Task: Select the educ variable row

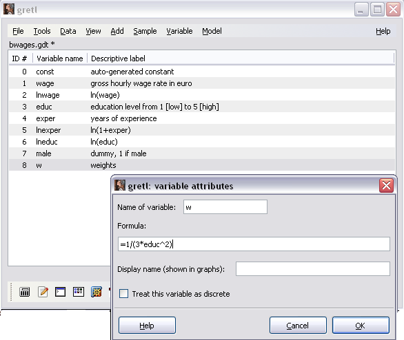Action: point(202,107)
